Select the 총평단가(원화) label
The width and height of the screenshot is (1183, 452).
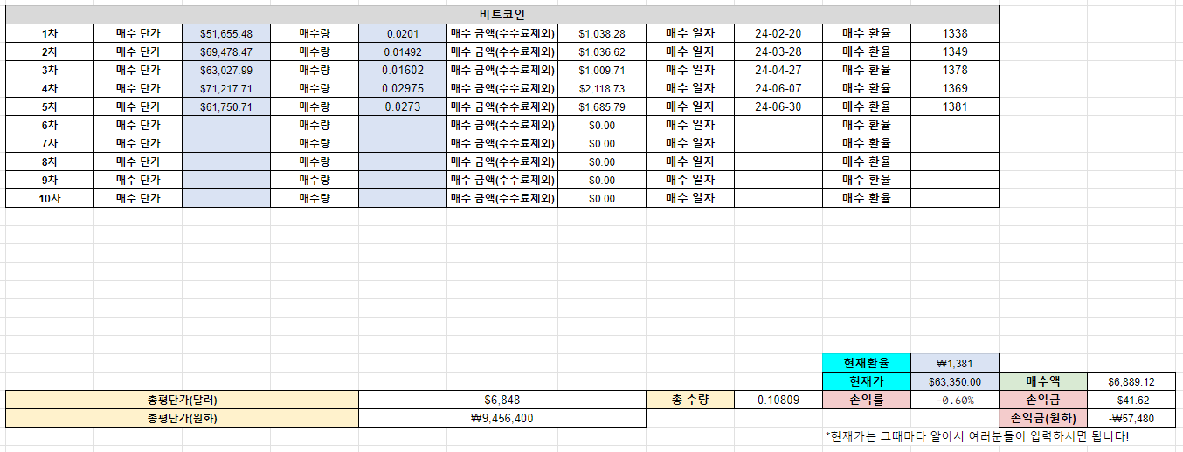coord(183,418)
